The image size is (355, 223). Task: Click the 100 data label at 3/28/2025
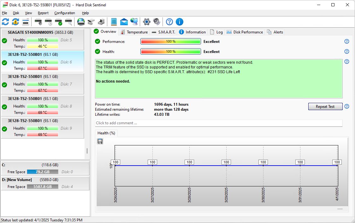[189, 162]
